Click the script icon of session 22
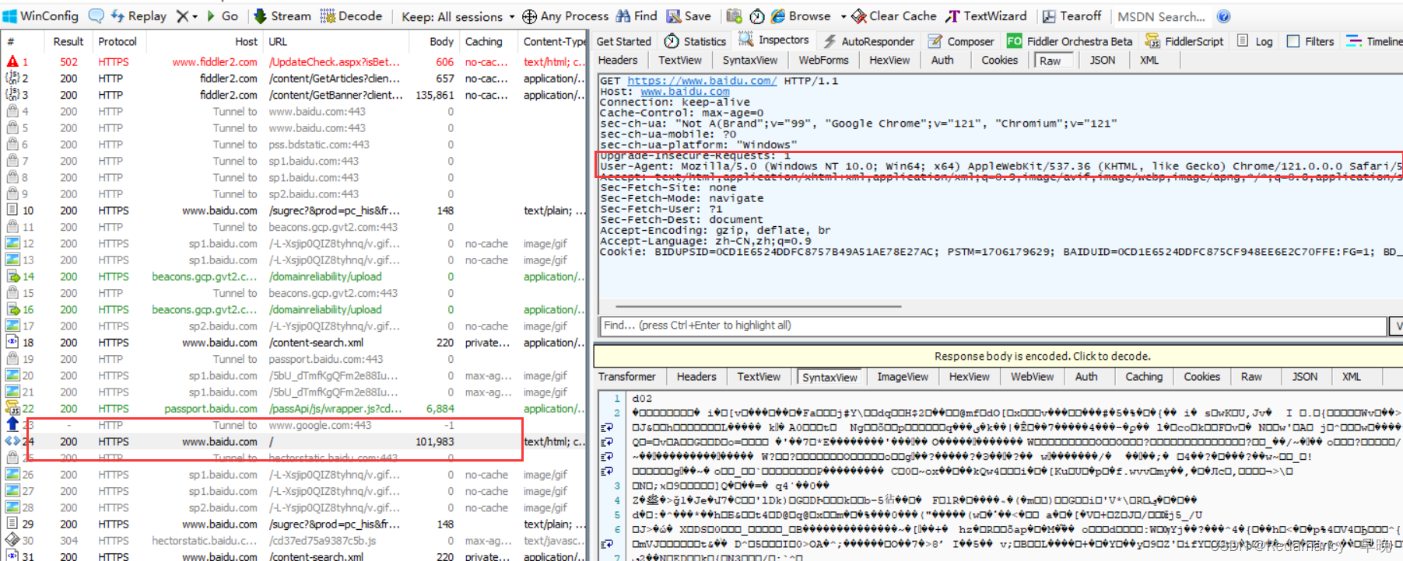The width and height of the screenshot is (1403, 561). (12, 408)
